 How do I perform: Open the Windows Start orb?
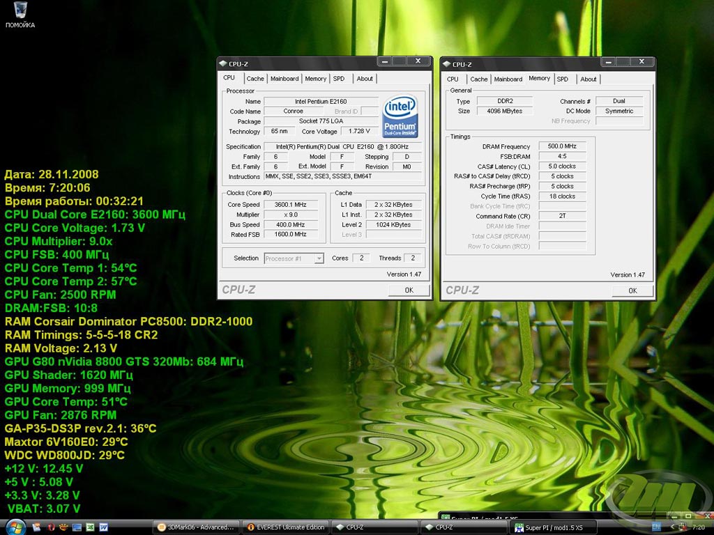tap(15, 527)
